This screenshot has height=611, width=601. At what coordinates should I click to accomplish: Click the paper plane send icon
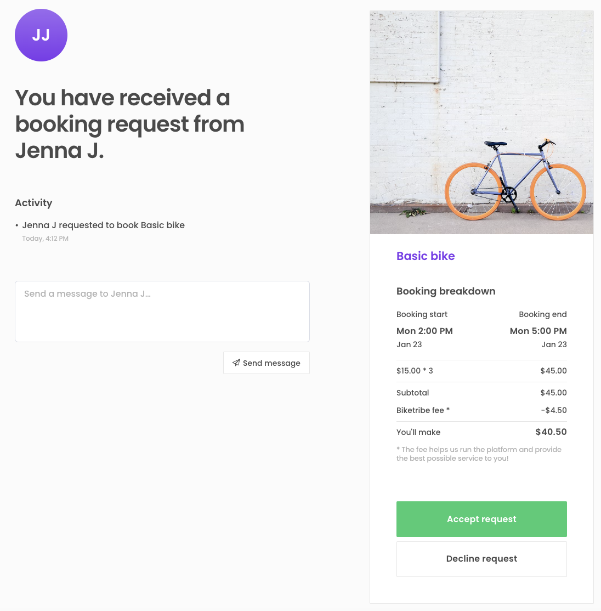[x=236, y=363]
